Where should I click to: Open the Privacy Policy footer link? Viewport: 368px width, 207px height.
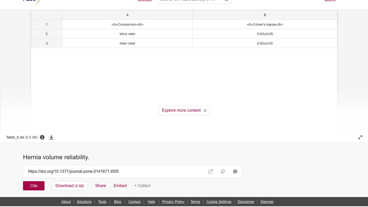click(173, 202)
